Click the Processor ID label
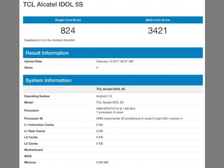Image resolution: width=224 pixels, height=168 pixels. click(34, 118)
